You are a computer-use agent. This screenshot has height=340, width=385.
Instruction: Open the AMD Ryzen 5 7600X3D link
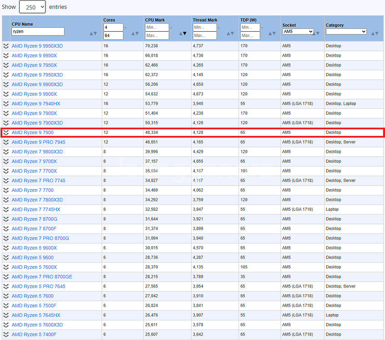coord(37,325)
